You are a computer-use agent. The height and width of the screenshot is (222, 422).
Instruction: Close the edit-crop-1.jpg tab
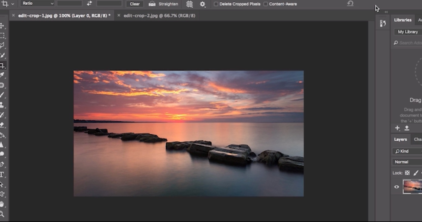[13, 15]
